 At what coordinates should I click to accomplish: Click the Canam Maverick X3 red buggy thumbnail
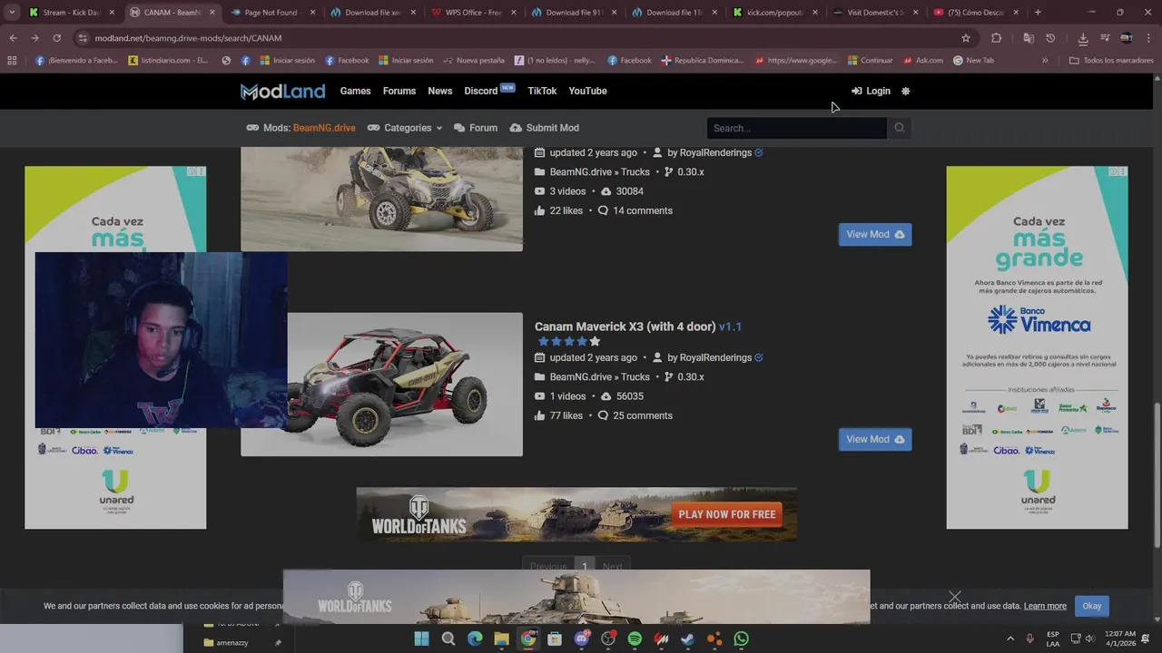tap(405, 385)
